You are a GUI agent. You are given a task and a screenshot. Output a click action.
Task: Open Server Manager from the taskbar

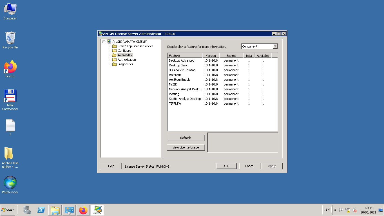(27, 210)
